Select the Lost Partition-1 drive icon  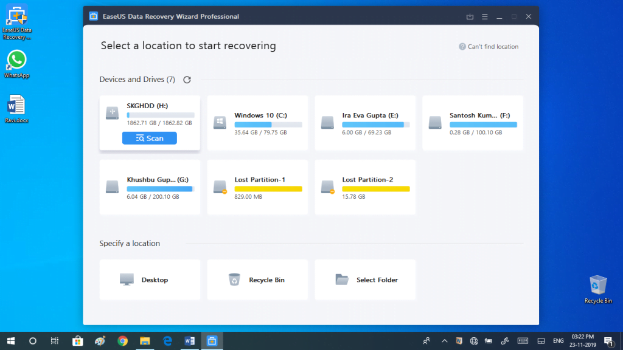click(x=220, y=187)
